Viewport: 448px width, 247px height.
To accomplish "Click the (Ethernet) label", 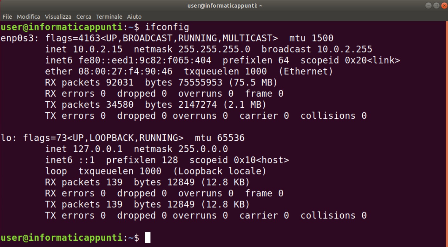I will 306,72.
